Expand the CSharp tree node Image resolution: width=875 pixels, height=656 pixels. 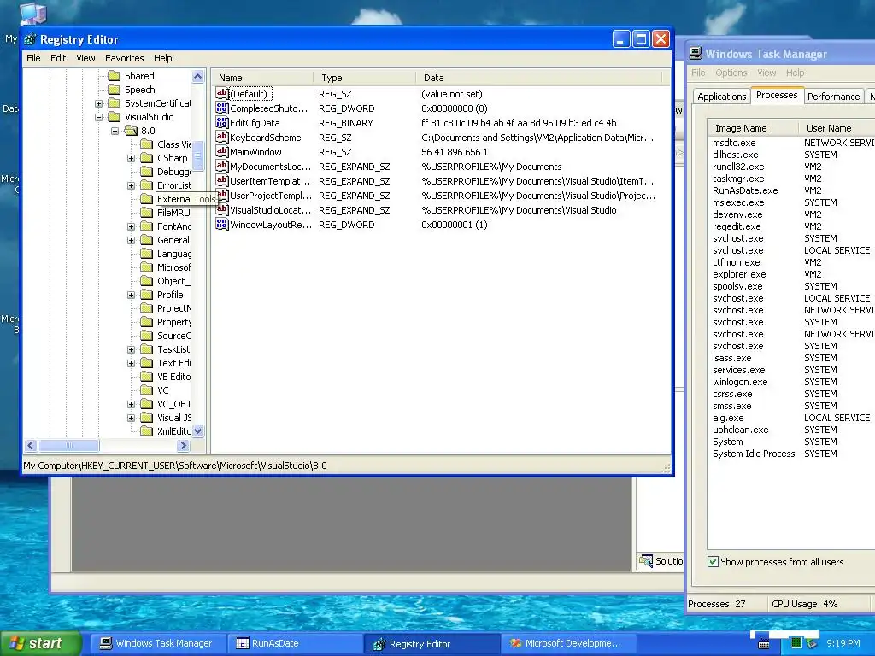[131, 158]
